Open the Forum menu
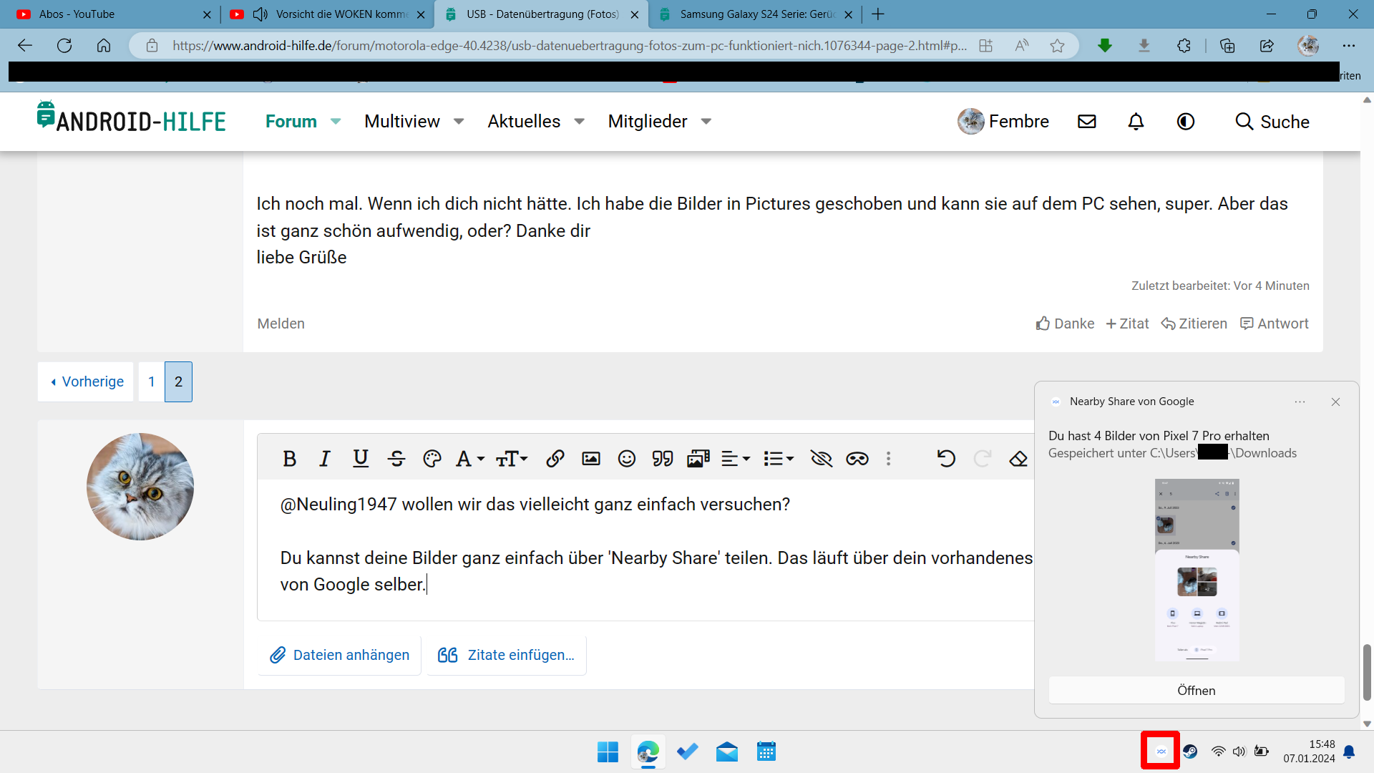This screenshot has width=1374, height=773. pos(291,122)
